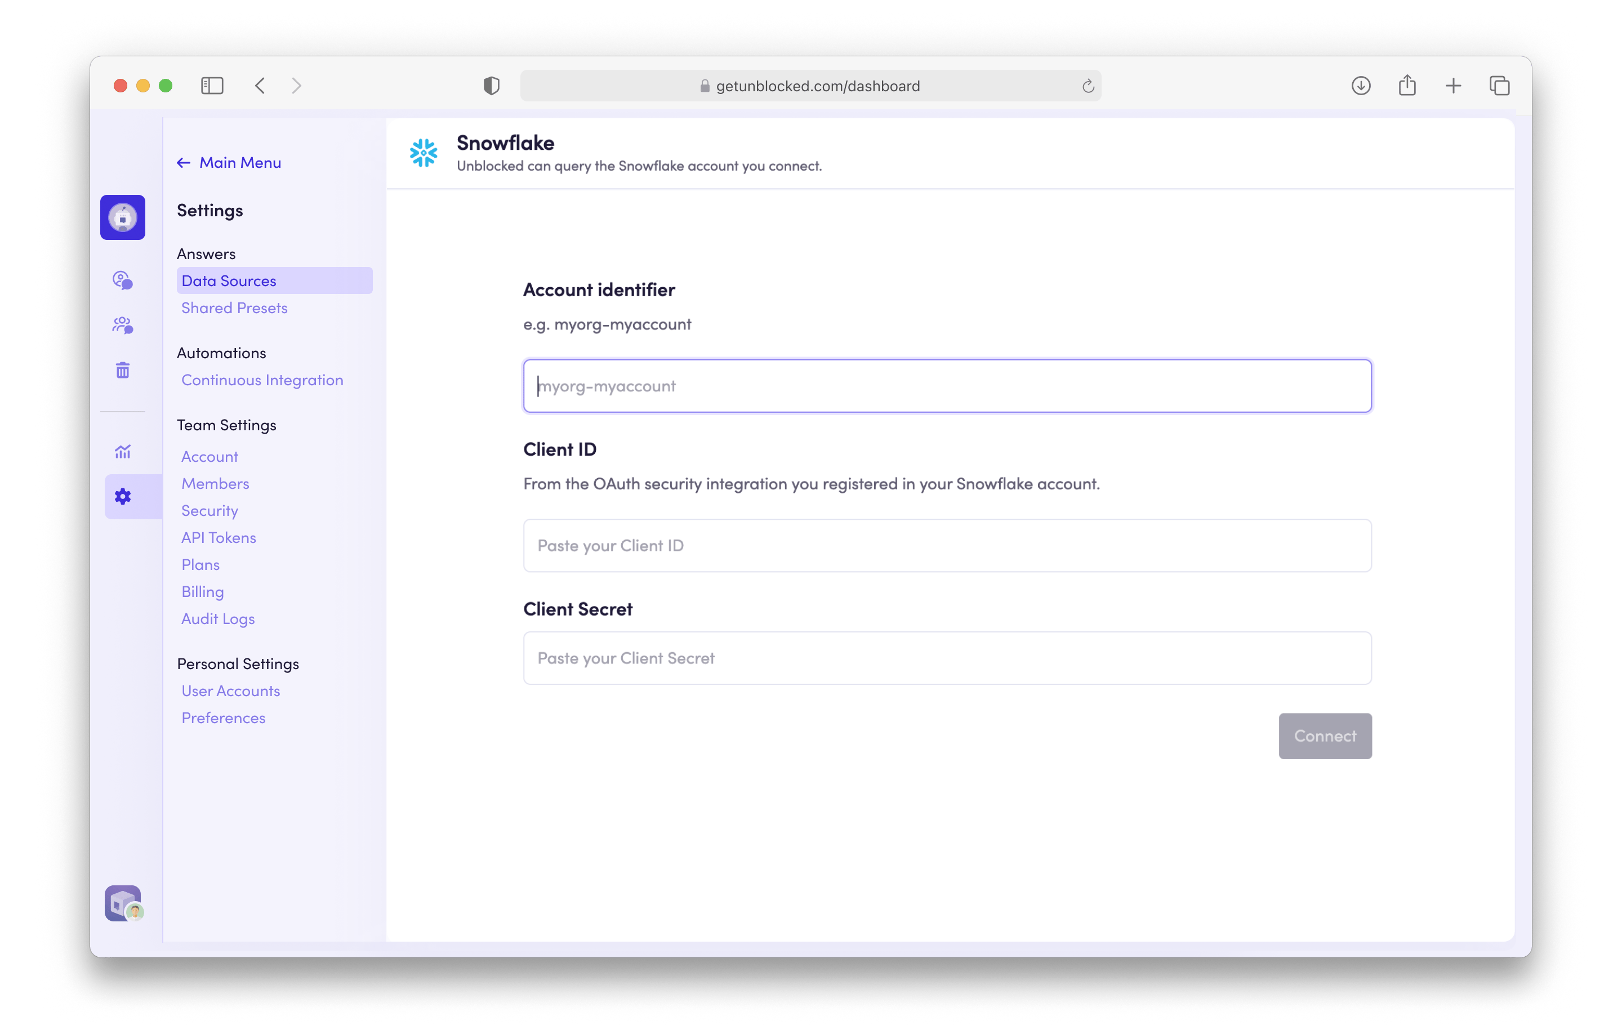Screen dimensions: 1622x1025
Task: Click the Client Secret input field
Action: click(x=947, y=658)
